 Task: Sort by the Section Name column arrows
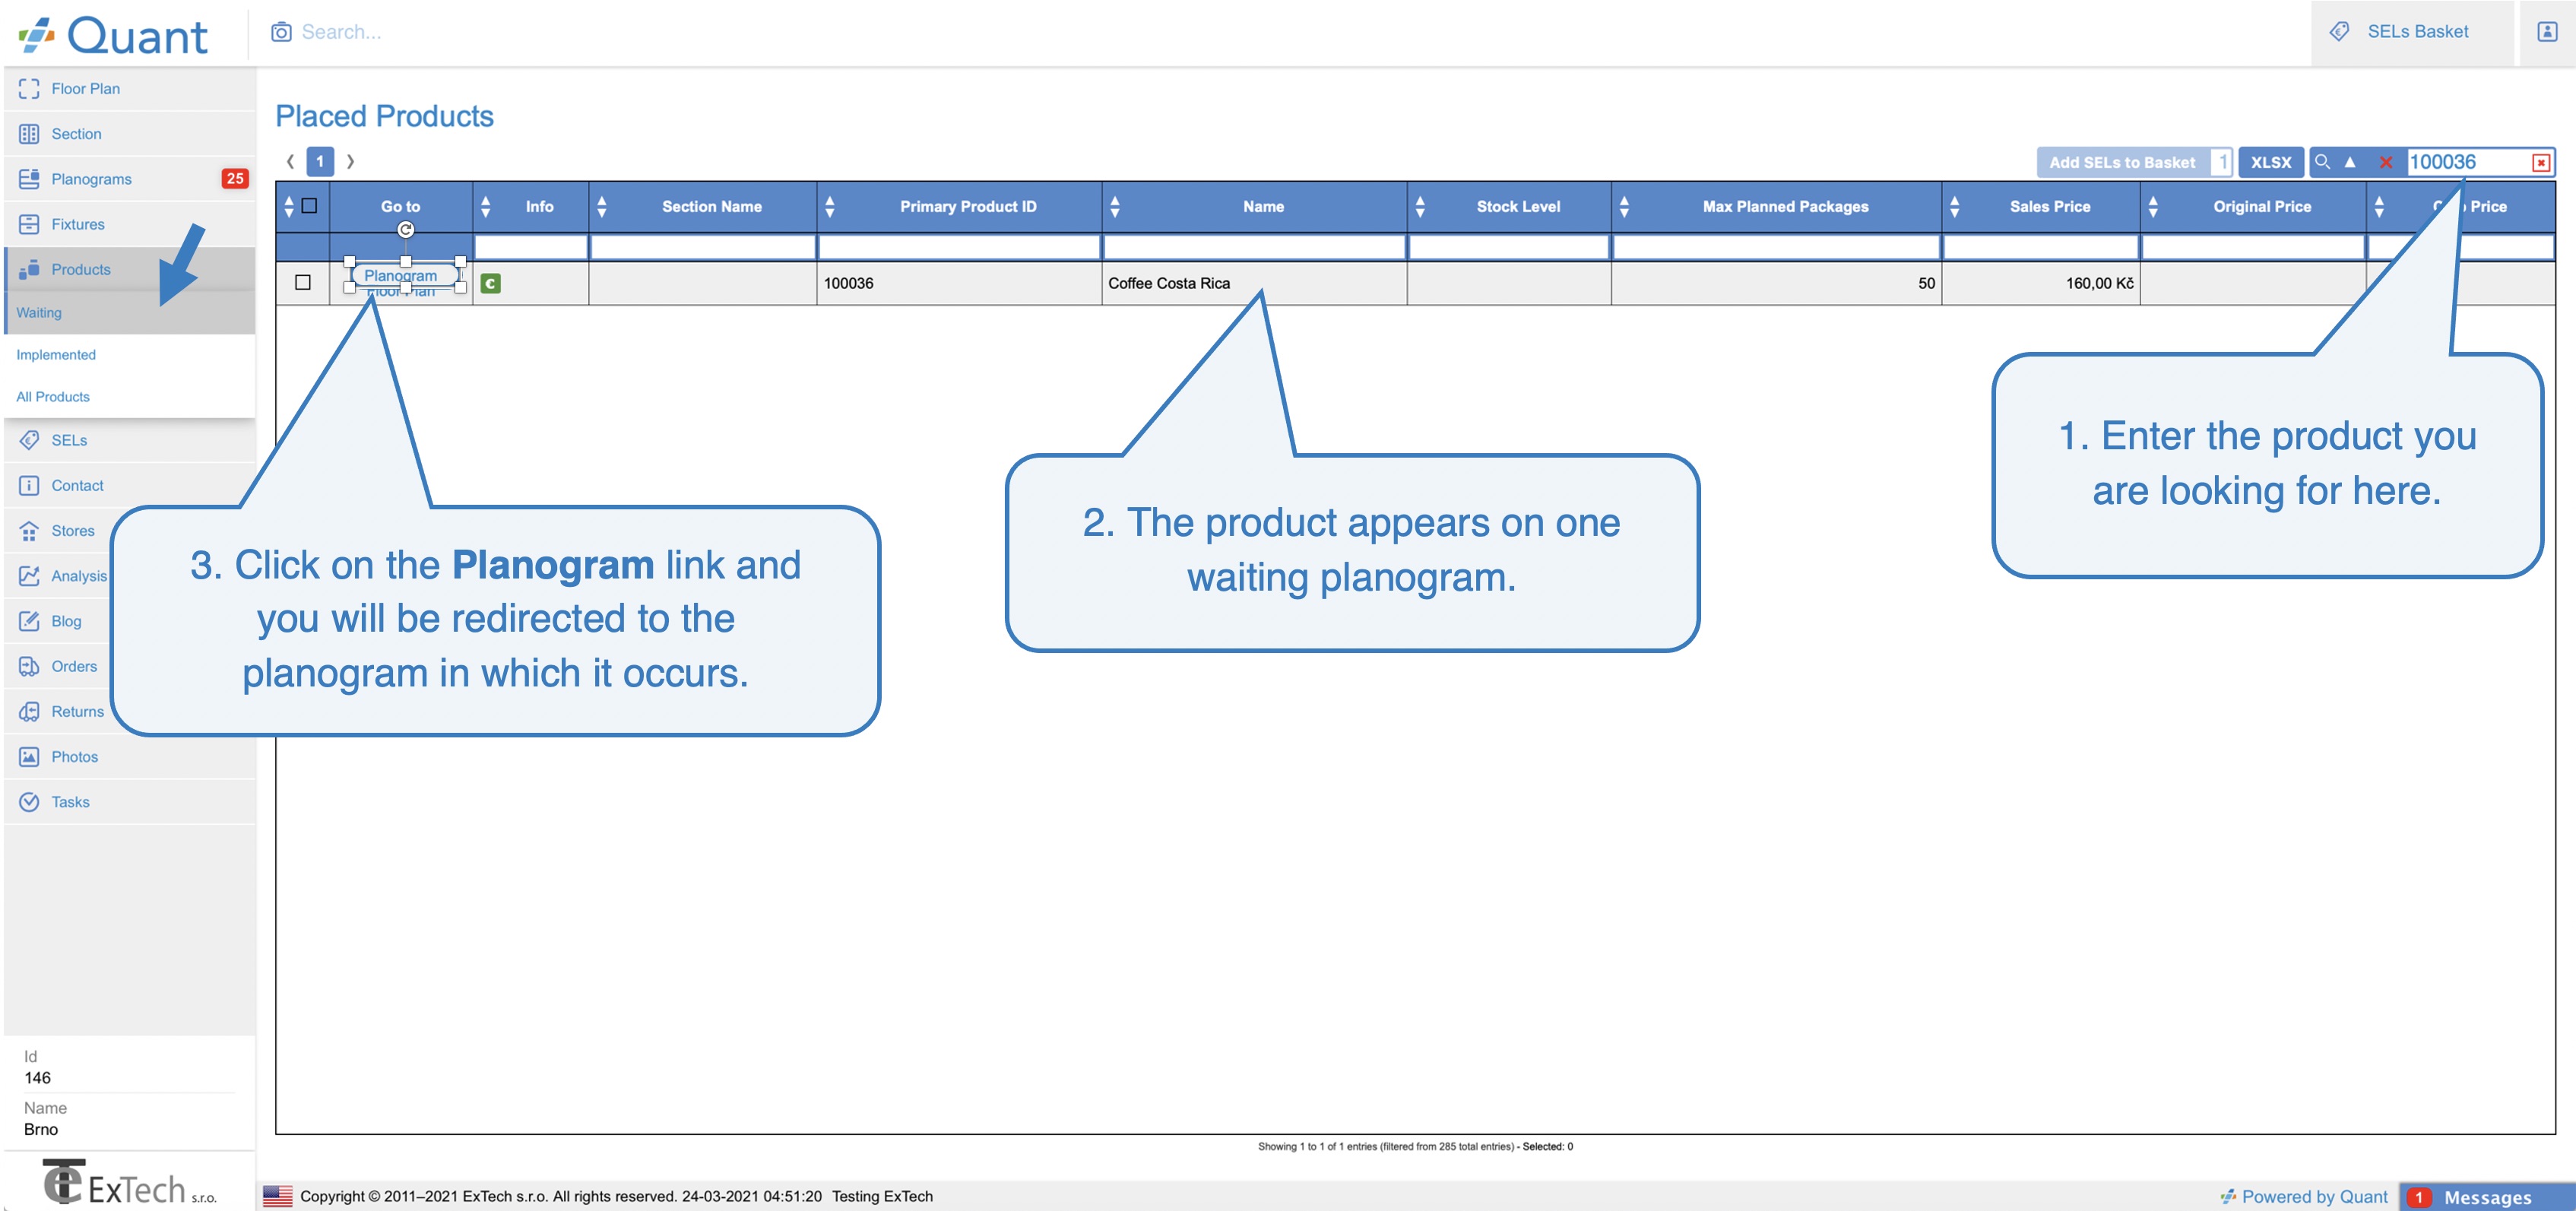click(x=602, y=207)
